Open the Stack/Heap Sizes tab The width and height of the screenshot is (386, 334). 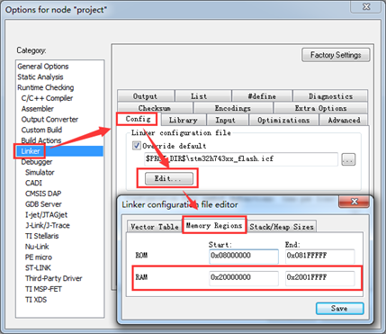(282, 227)
